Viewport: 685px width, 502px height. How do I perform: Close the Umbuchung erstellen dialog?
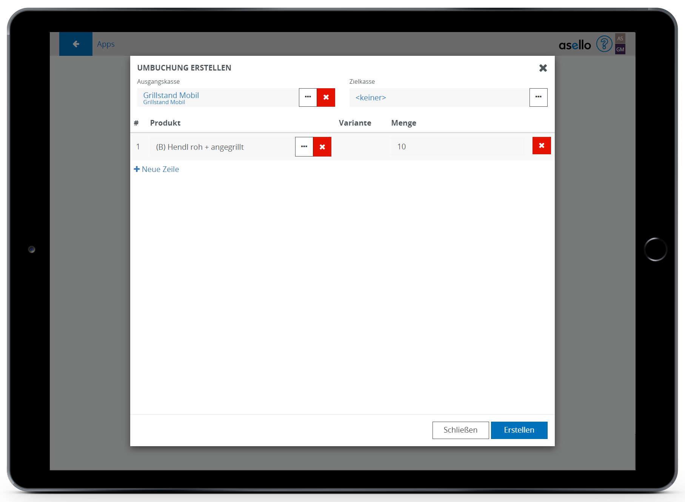[x=543, y=68]
